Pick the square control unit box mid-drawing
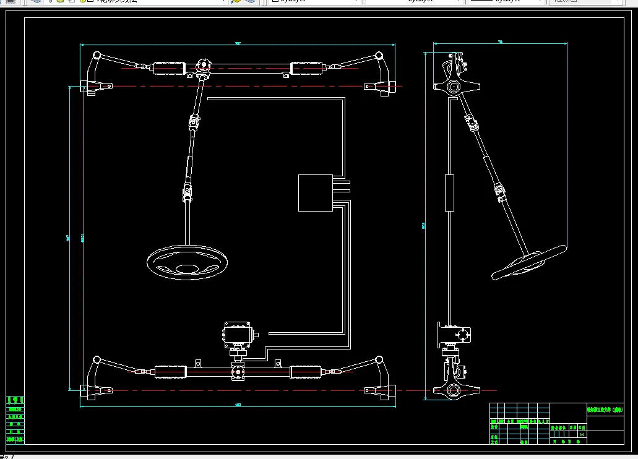 (x=316, y=193)
